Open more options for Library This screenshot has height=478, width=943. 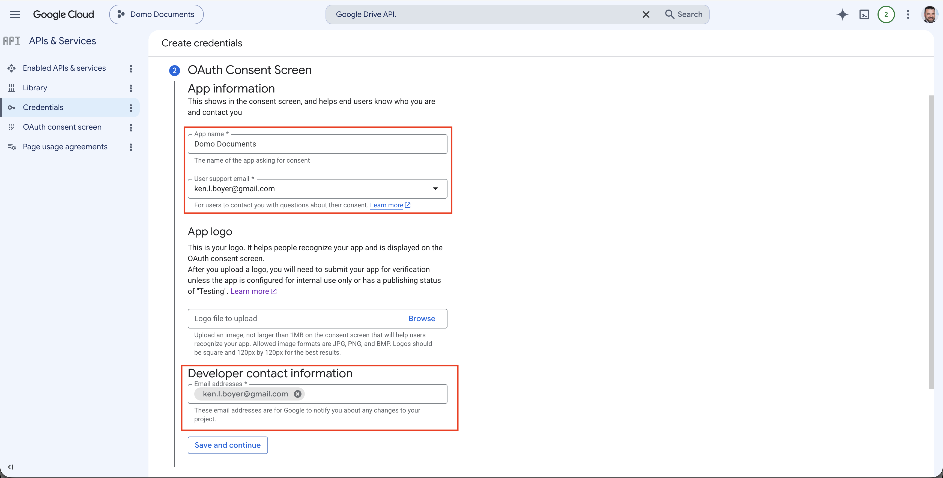[131, 88]
